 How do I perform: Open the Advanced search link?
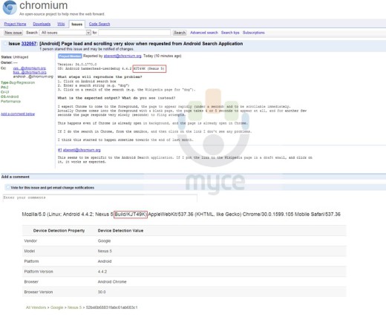point(204,33)
